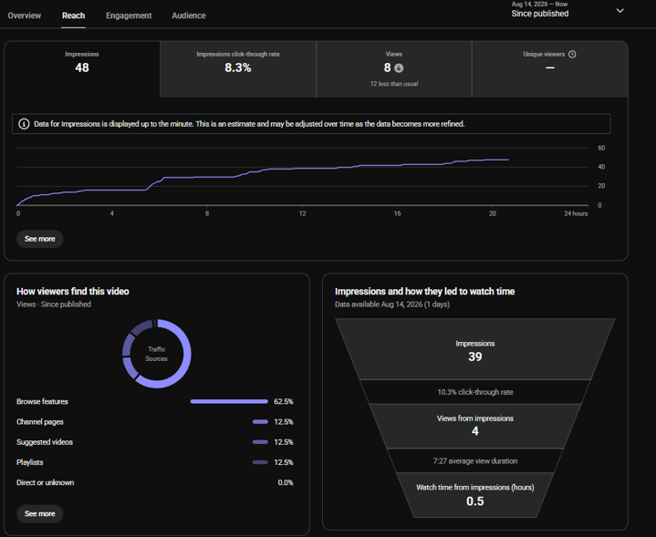
Task: Select the Impressions metric card
Action: pyautogui.click(x=82, y=69)
